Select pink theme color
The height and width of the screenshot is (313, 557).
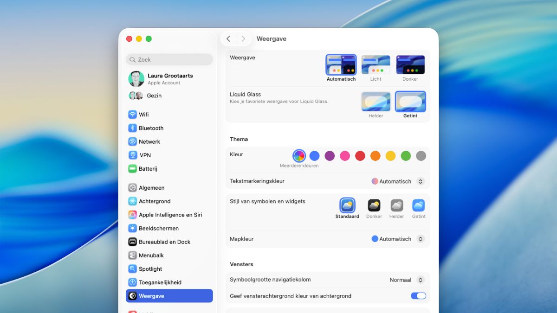[345, 156]
